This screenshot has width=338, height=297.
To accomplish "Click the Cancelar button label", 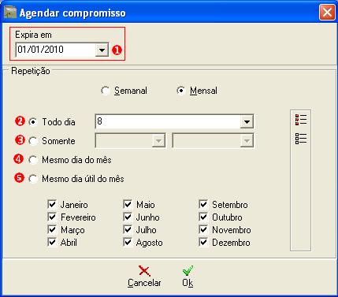I will click(x=144, y=283).
